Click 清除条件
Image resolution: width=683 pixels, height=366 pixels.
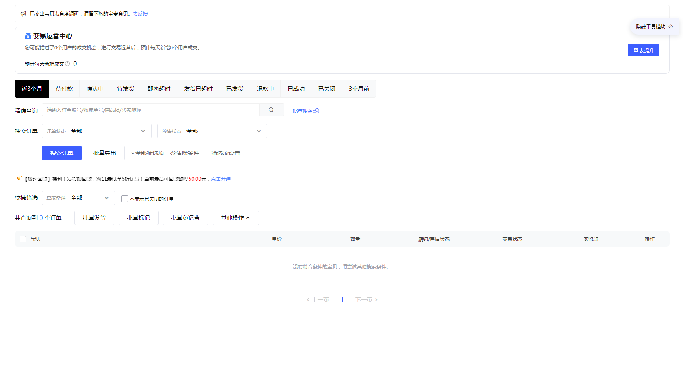pyautogui.click(x=185, y=153)
